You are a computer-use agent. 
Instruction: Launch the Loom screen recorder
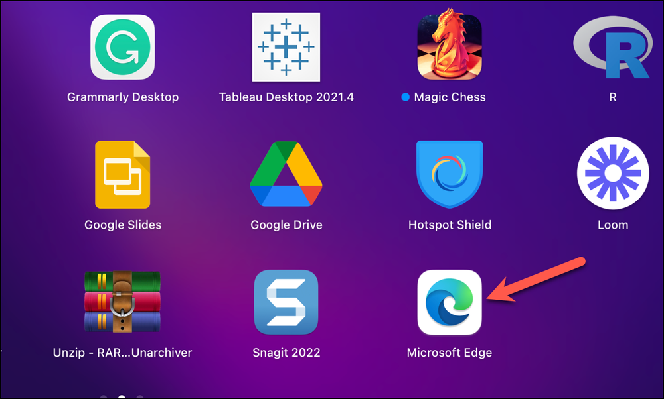pos(613,174)
